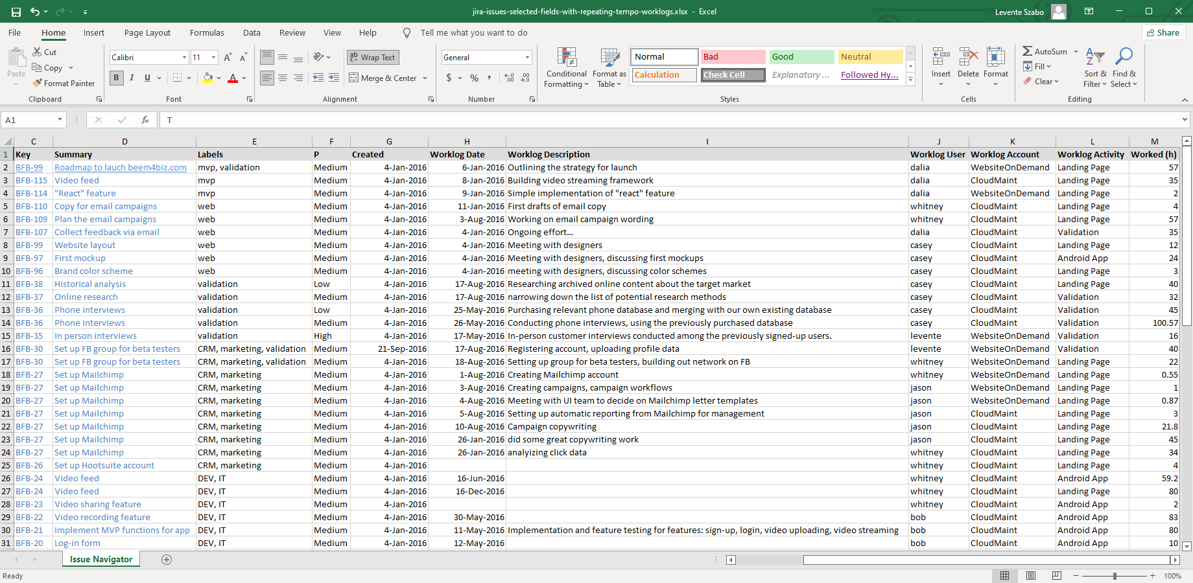Click Decrease Decimal icon
The height and width of the screenshot is (583, 1193).
tap(525, 78)
